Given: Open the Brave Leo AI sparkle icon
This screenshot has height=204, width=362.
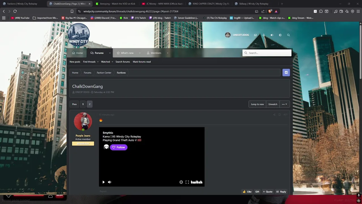Looking at the screenshot, I should click(347, 11).
